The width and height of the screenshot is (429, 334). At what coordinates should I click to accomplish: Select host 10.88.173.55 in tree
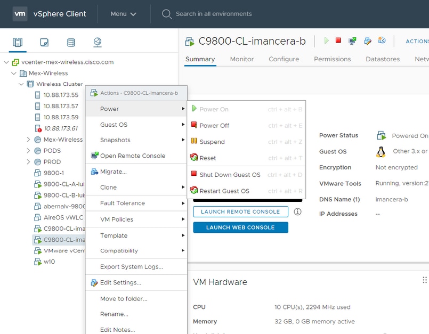[61, 95]
